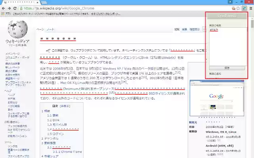Open a new tab with the blank tab button
This screenshot has height=158, width=254.
click(44, 3)
